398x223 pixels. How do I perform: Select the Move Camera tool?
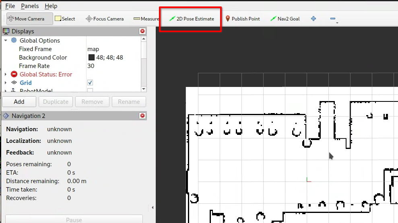tap(29, 19)
